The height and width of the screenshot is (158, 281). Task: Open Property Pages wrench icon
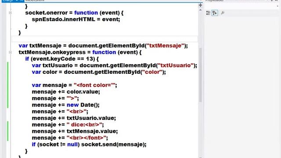point(223,13)
